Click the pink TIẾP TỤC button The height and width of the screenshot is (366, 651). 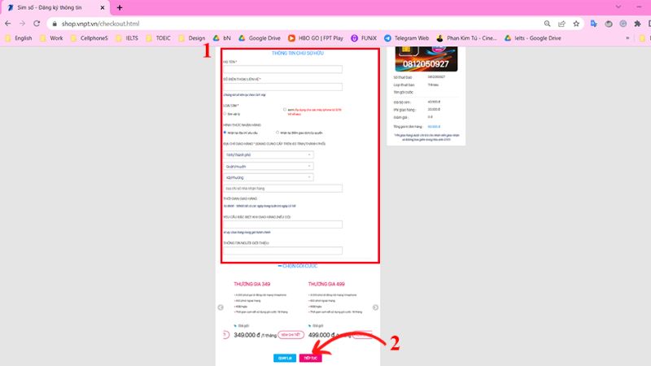point(308,358)
